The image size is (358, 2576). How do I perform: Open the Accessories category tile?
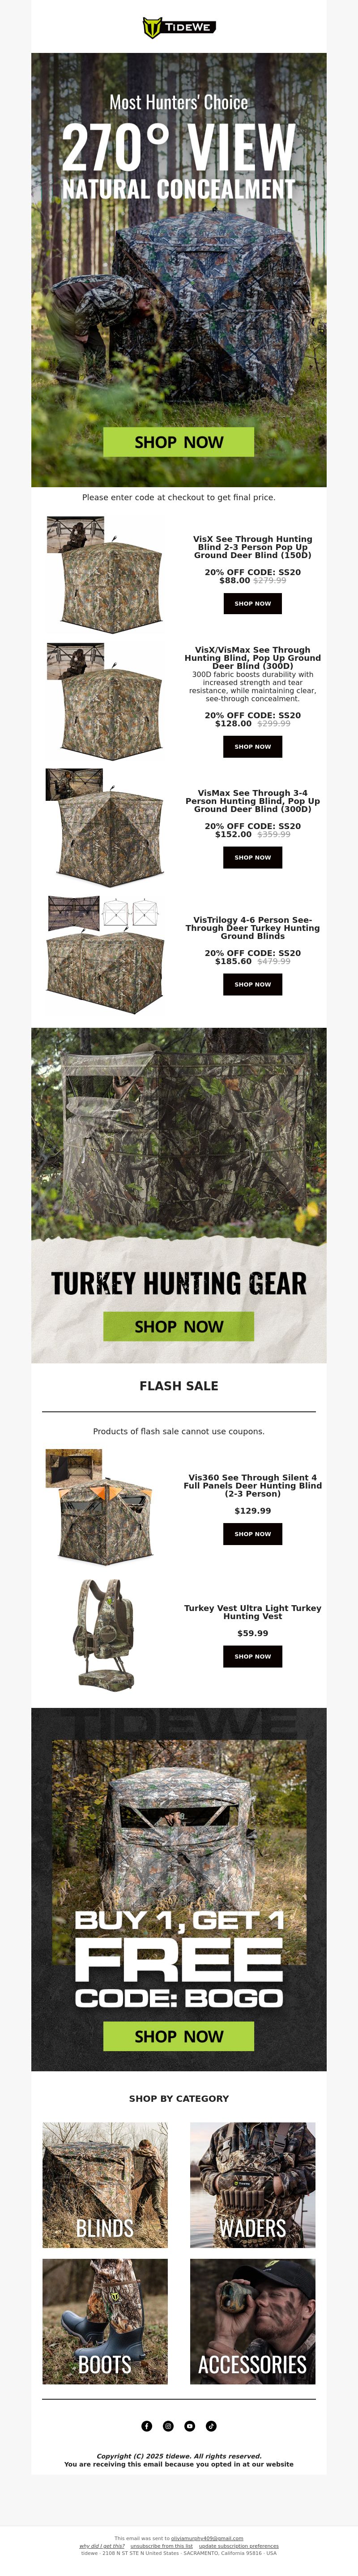click(x=252, y=2321)
